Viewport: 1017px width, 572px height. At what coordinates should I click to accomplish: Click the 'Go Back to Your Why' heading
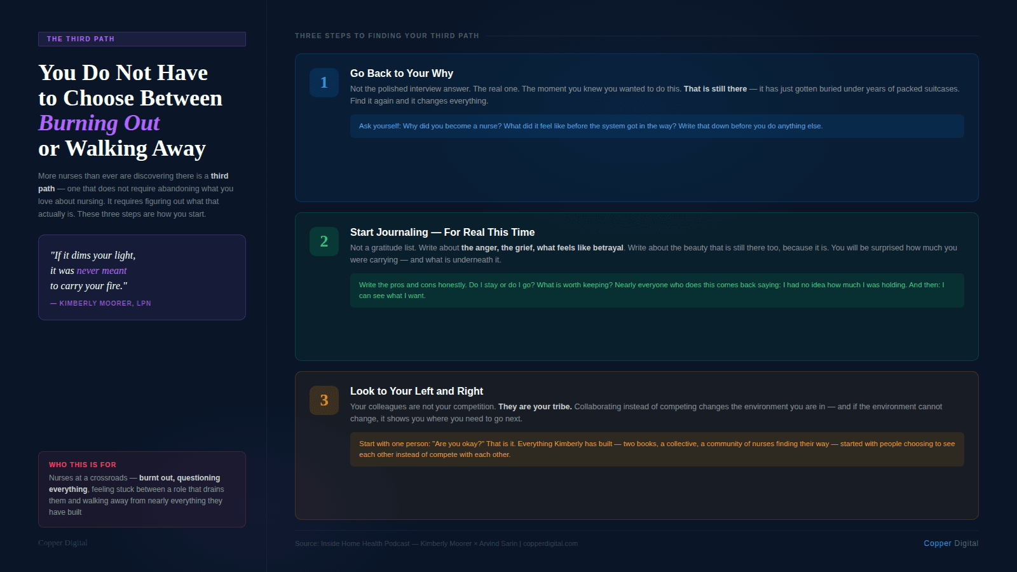[x=402, y=74]
